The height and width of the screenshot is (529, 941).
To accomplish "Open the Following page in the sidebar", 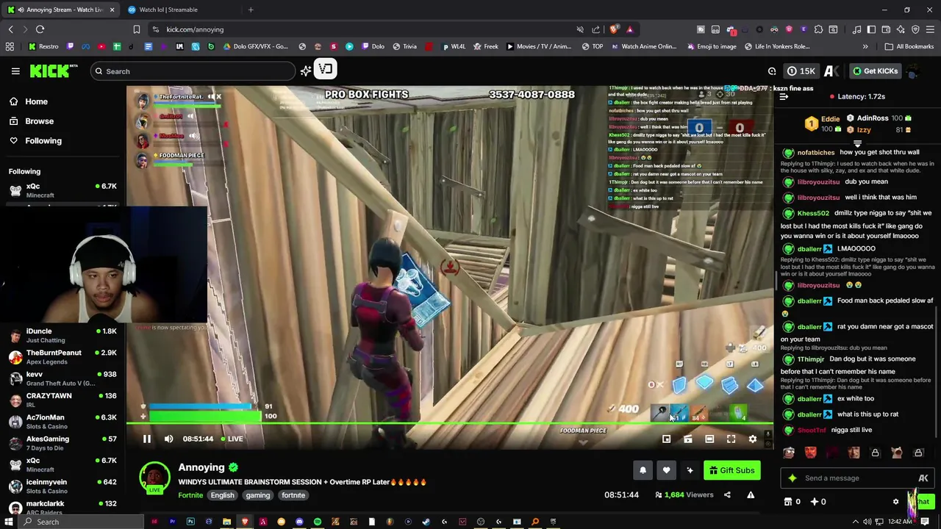I will click(43, 140).
